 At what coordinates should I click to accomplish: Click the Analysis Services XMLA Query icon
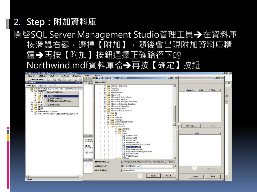click(64, 79)
